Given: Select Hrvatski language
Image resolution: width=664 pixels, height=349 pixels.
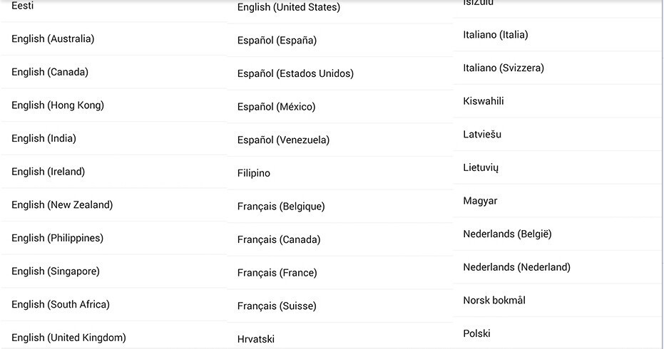Looking at the screenshot, I should click(x=256, y=339).
